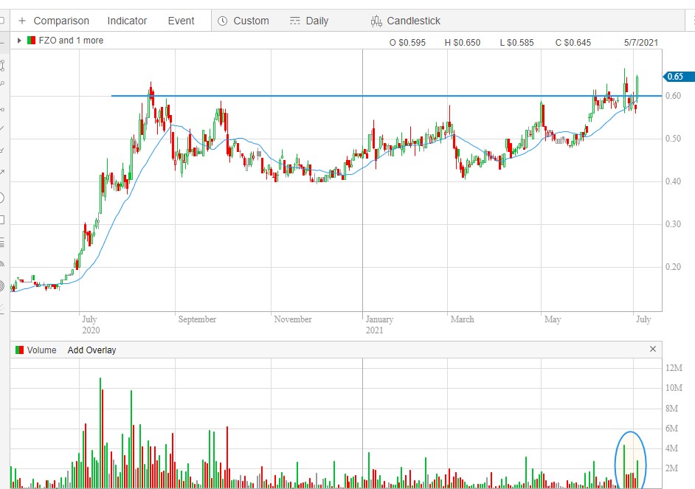Image resolution: width=695 pixels, height=489 pixels.
Task: Select the concentric circles drawing tool
Action: coord(1,287)
